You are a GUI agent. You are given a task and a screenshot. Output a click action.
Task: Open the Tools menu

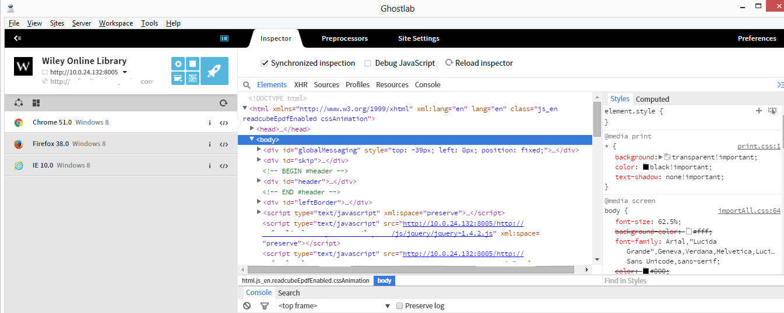tap(149, 23)
